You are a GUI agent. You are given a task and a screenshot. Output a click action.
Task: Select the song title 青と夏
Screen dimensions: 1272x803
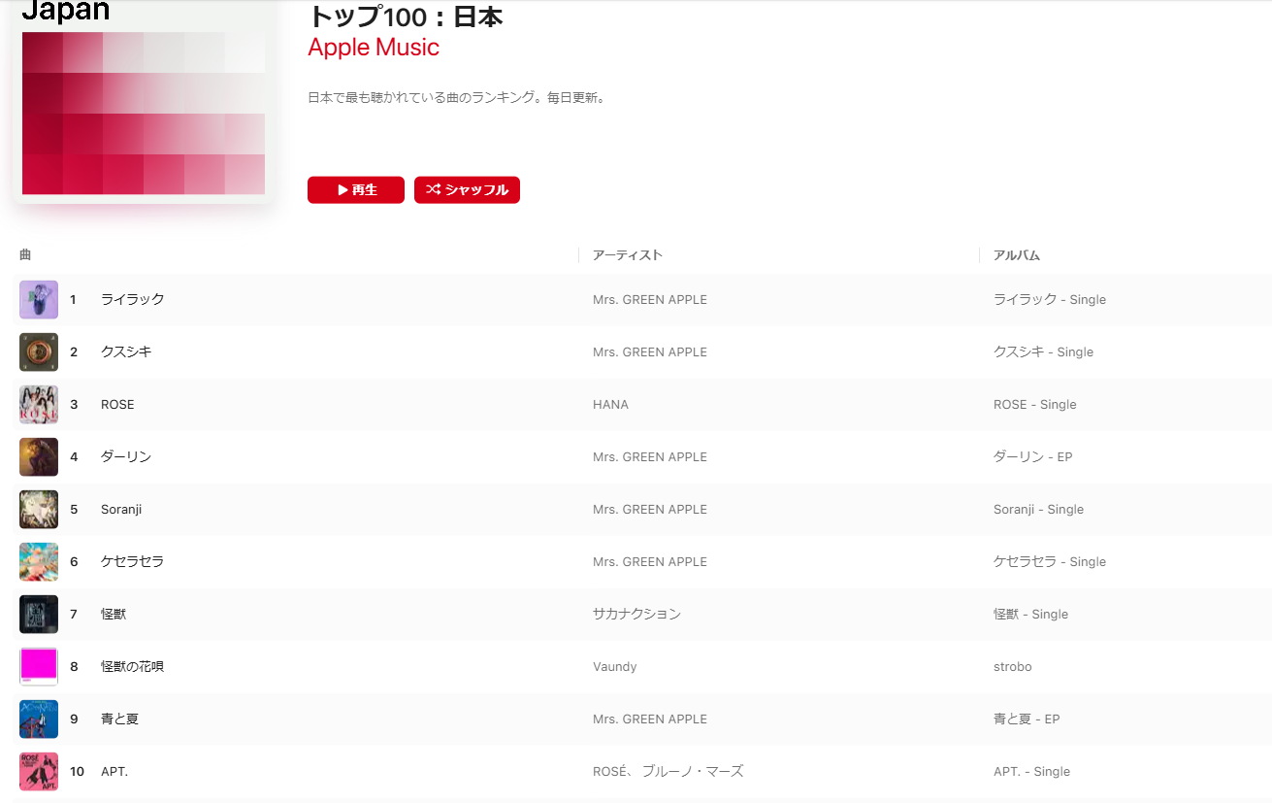click(x=120, y=719)
